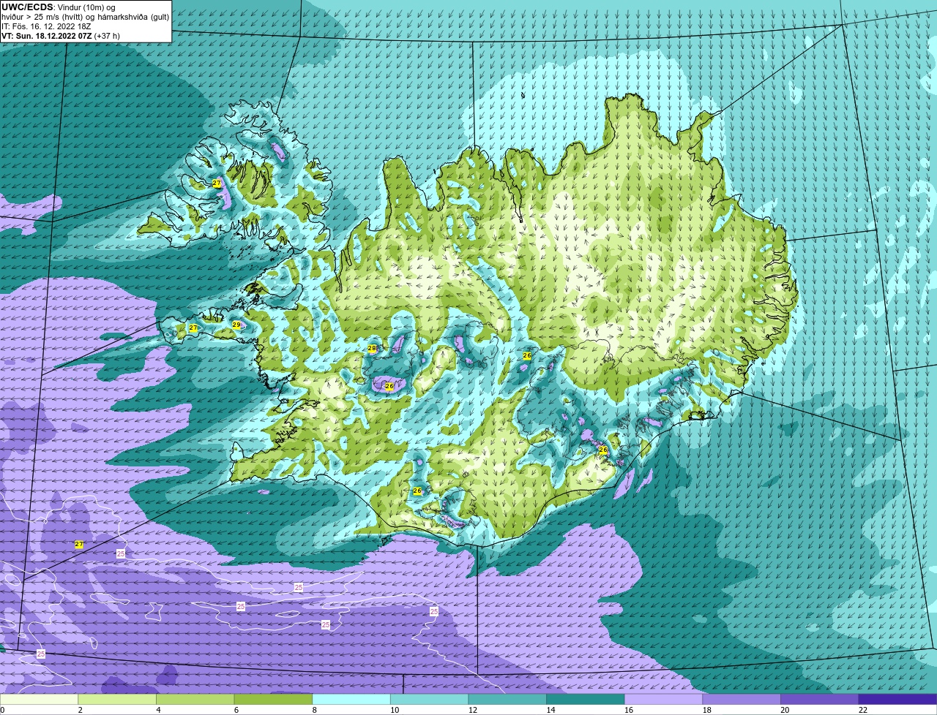
Task: Select the 8–10 m/s pale cyan legend swatch
Action: click(x=351, y=700)
